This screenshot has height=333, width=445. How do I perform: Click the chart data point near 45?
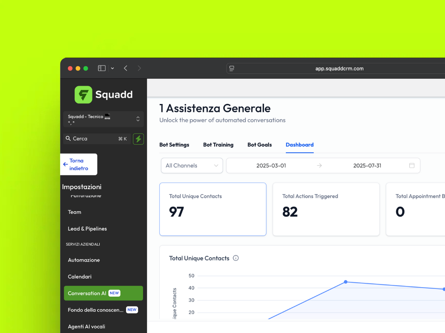tap(346, 282)
